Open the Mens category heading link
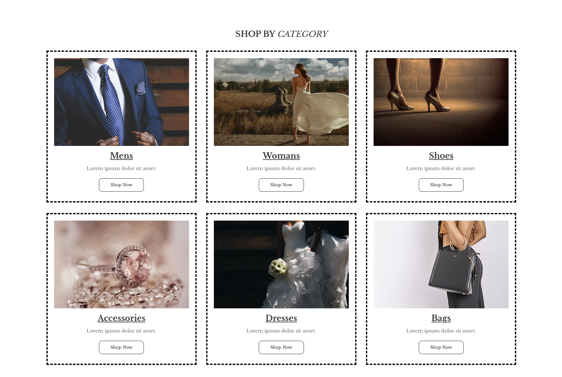This screenshot has height=377, width=562. (x=121, y=155)
